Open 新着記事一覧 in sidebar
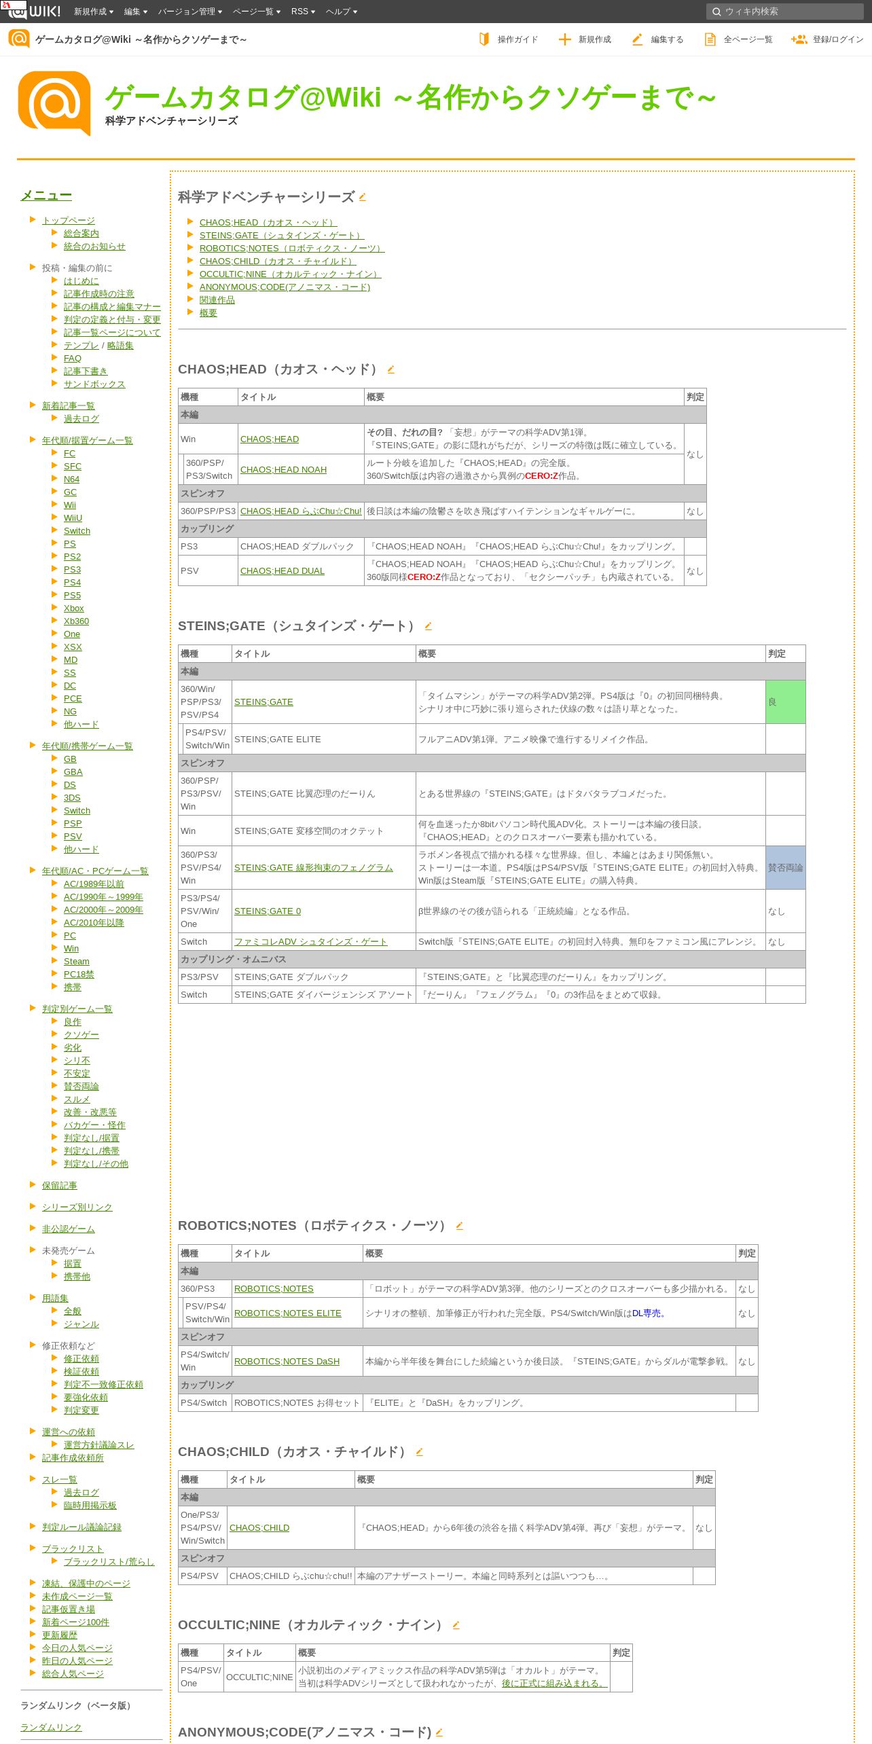This screenshot has width=872, height=1744. click(69, 406)
